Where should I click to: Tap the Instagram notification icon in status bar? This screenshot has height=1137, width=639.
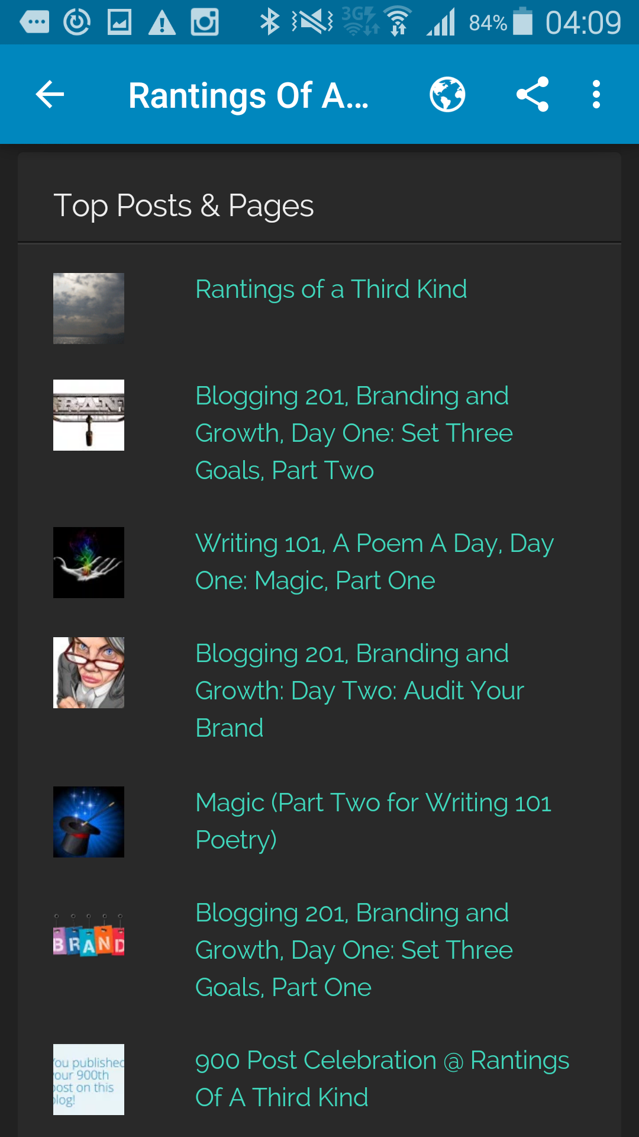pos(205,23)
